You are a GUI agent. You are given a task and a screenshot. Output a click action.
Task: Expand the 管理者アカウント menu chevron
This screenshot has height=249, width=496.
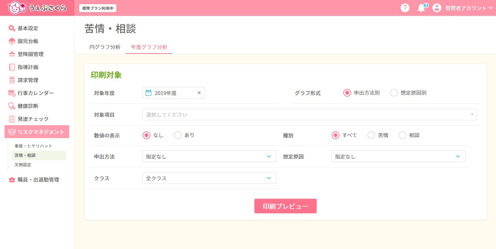490,8
